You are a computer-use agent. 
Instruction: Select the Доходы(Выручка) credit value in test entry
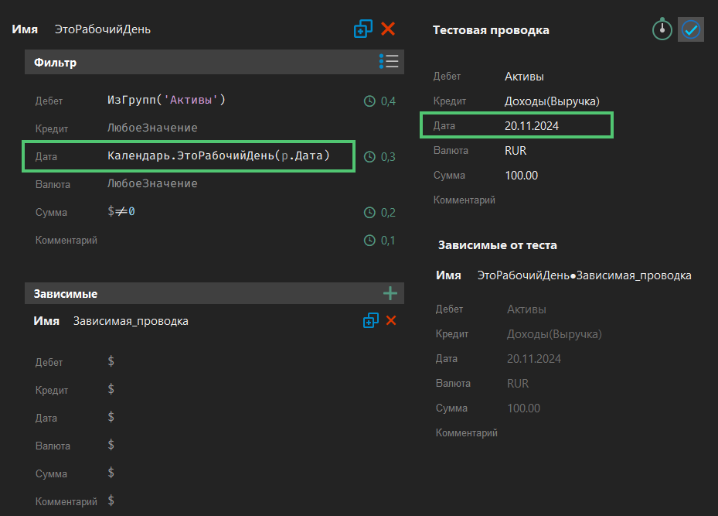tap(552, 101)
